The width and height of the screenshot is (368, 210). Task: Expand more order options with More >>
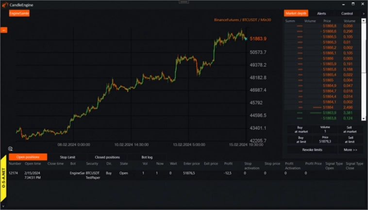click(351, 150)
